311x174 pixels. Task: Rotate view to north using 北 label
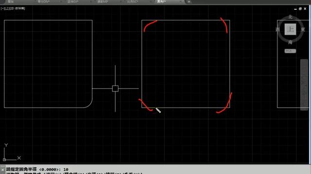click(291, 17)
